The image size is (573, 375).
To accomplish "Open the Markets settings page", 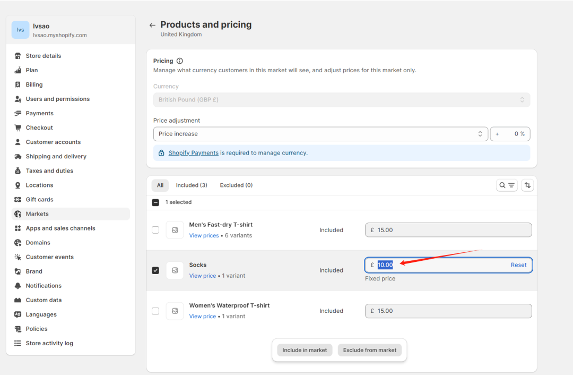I will [71, 214].
